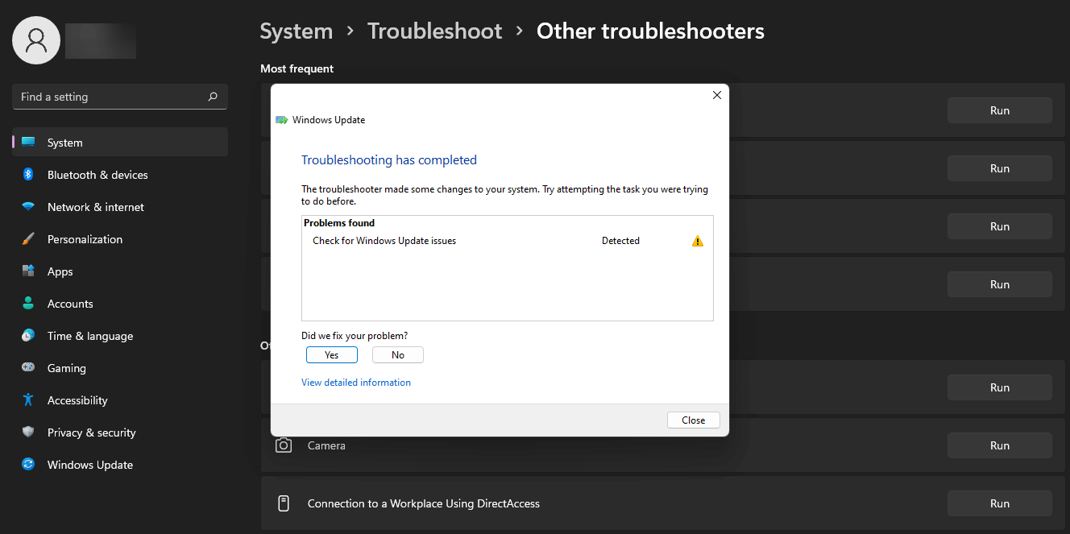Answer No to Did we fix your problem

[x=398, y=354]
